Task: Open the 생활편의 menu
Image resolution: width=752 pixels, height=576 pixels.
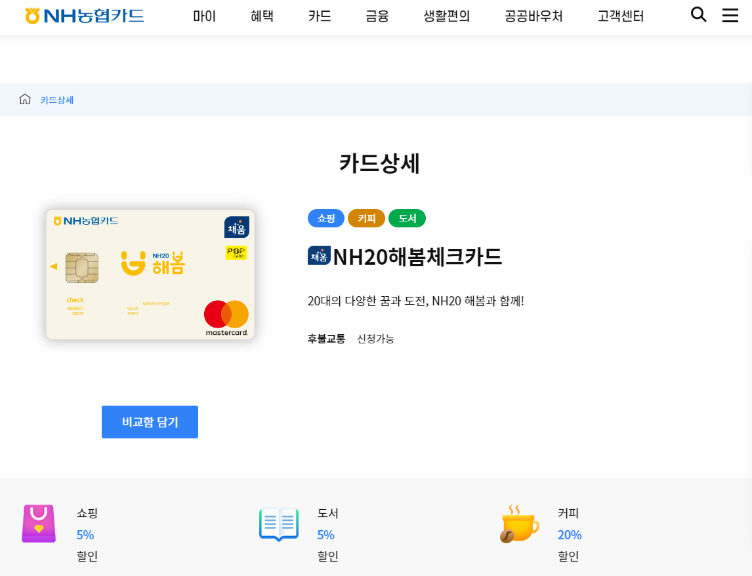Action: point(446,16)
